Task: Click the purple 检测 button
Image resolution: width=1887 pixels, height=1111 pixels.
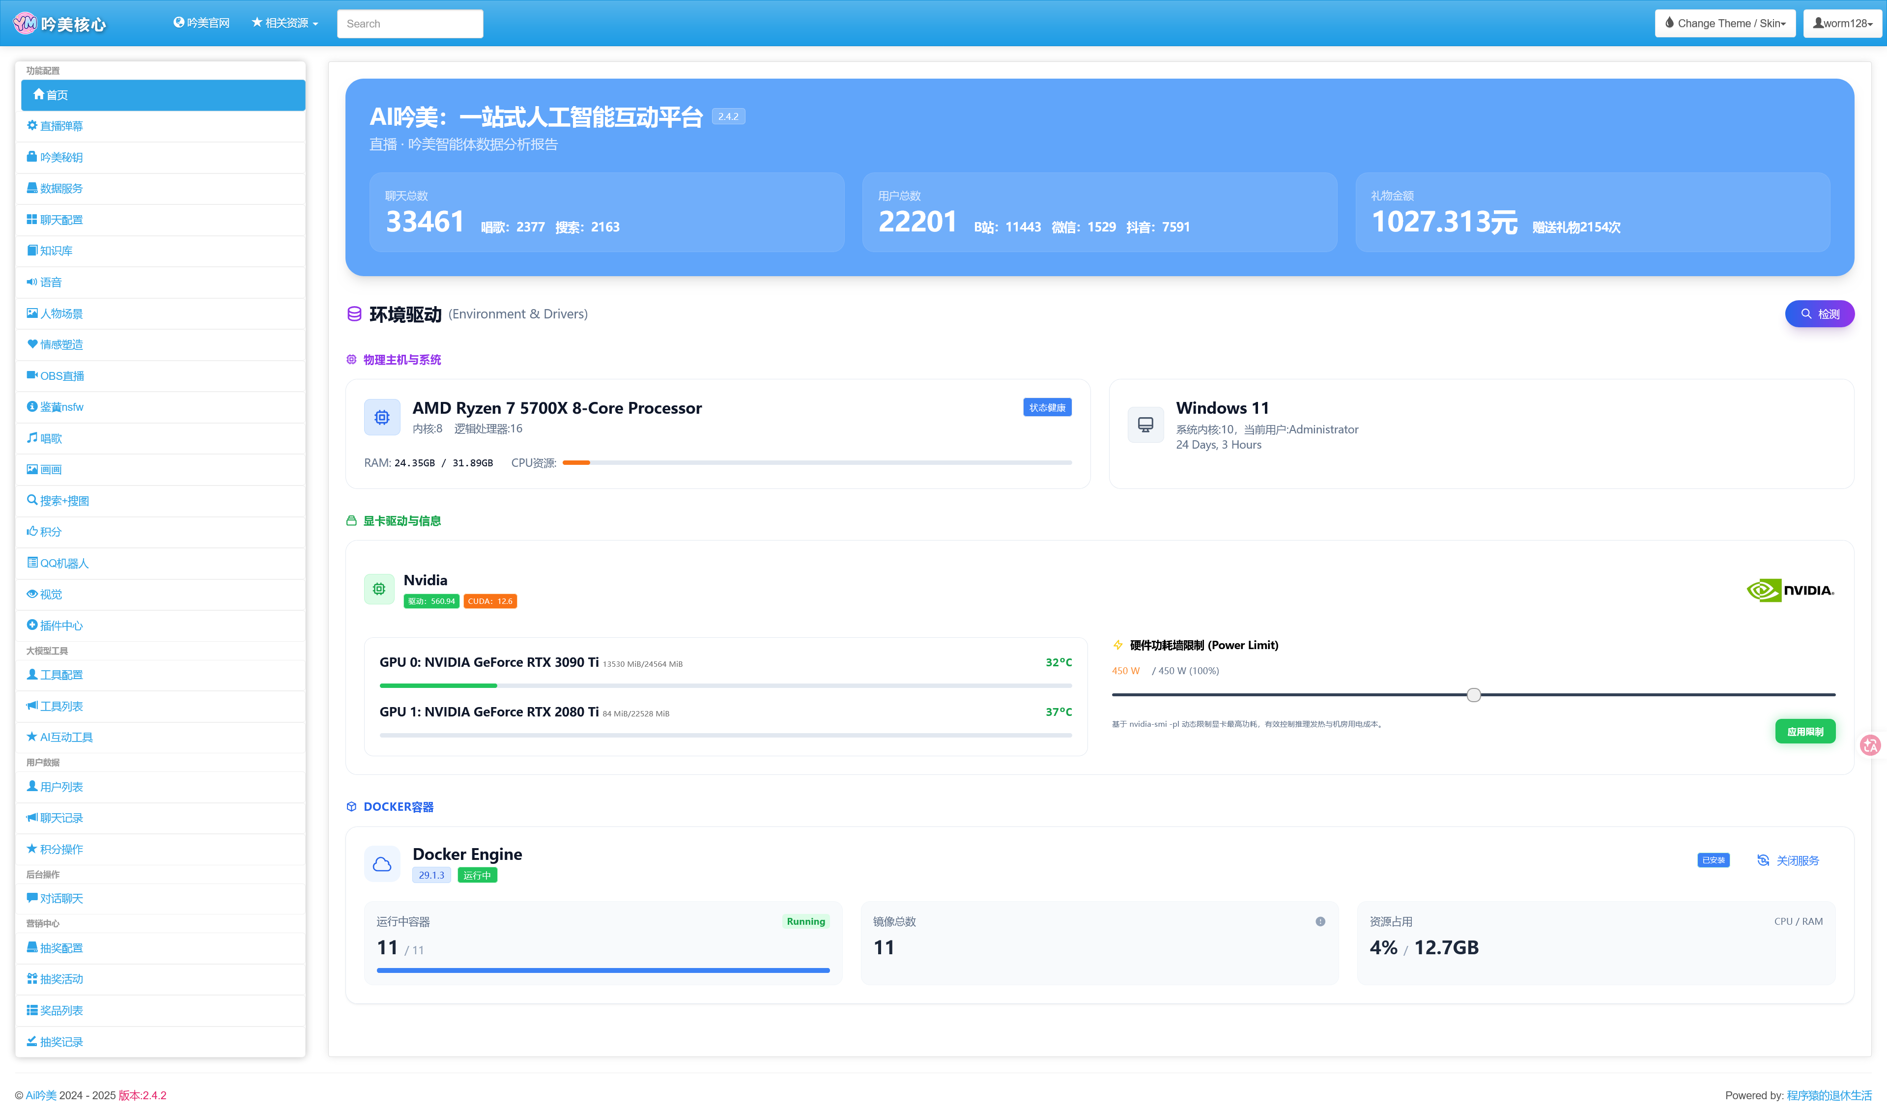Action: (x=1820, y=313)
